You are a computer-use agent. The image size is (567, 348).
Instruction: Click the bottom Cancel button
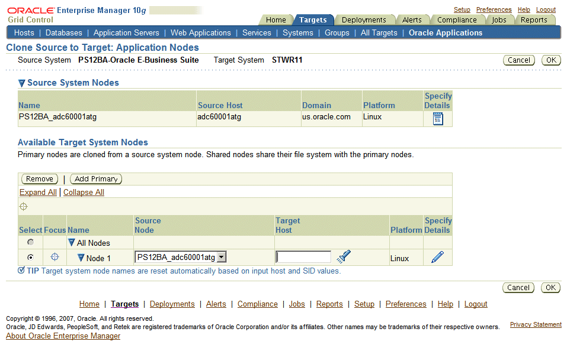click(x=518, y=287)
